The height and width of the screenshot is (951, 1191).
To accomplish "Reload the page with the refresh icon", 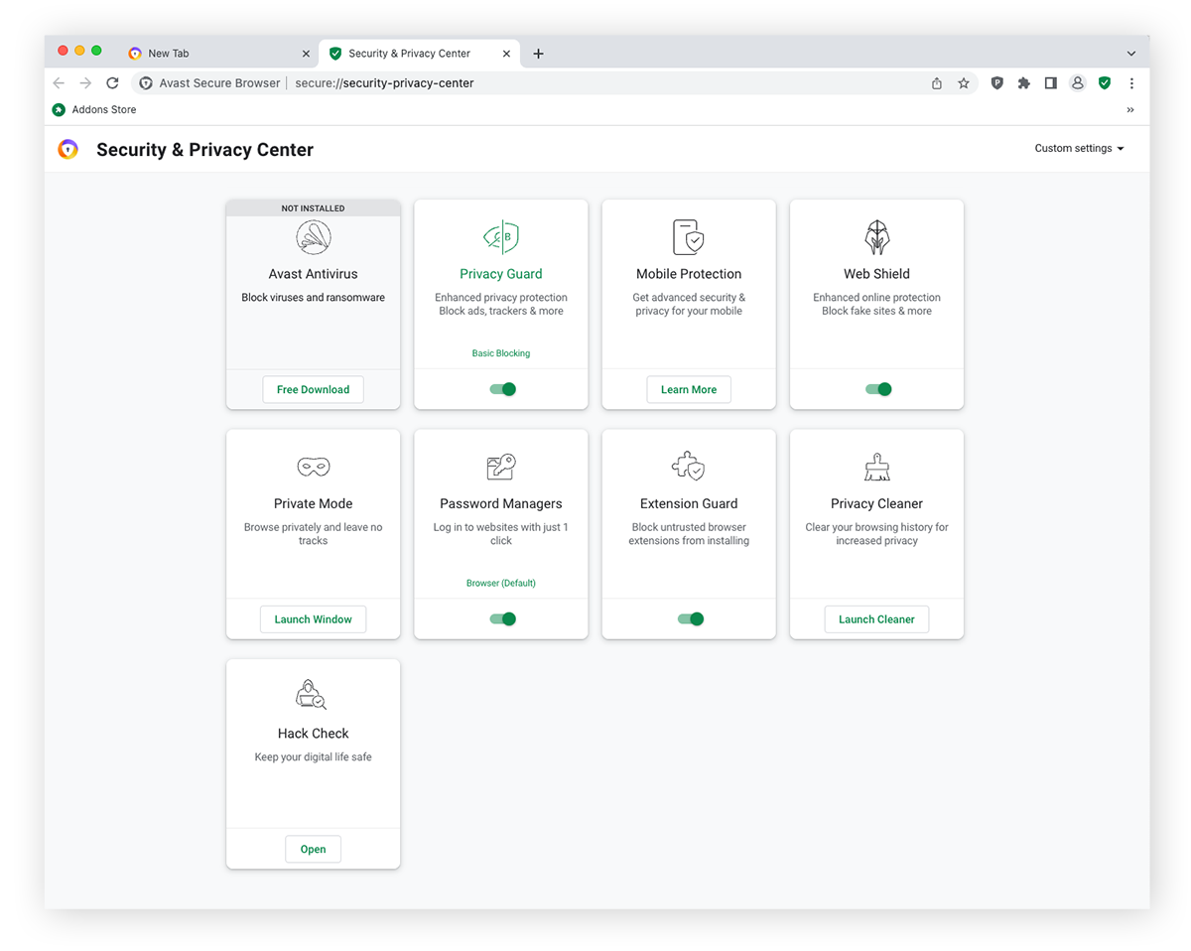I will tap(112, 83).
